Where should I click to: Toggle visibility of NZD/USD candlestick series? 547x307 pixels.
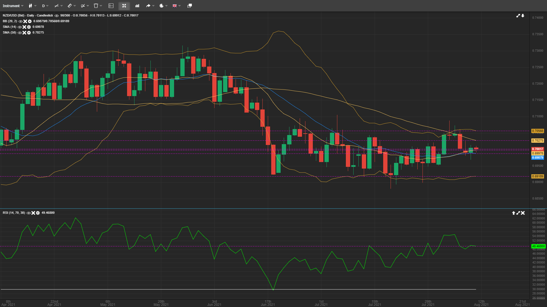tap(57, 16)
